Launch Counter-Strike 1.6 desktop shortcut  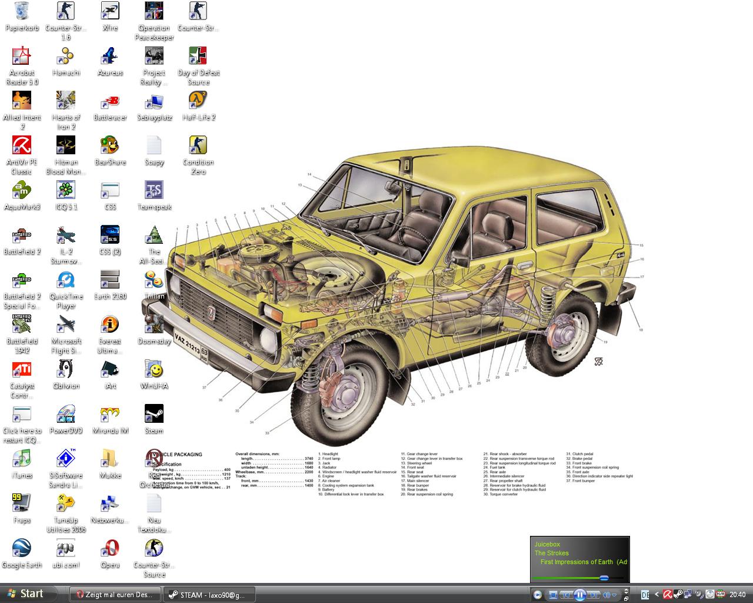click(66, 21)
